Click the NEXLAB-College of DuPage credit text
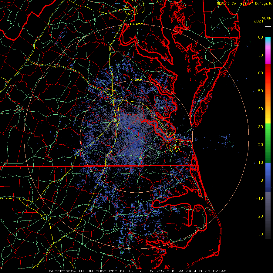Viewport: 273px width, 273px height. click(243, 3)
